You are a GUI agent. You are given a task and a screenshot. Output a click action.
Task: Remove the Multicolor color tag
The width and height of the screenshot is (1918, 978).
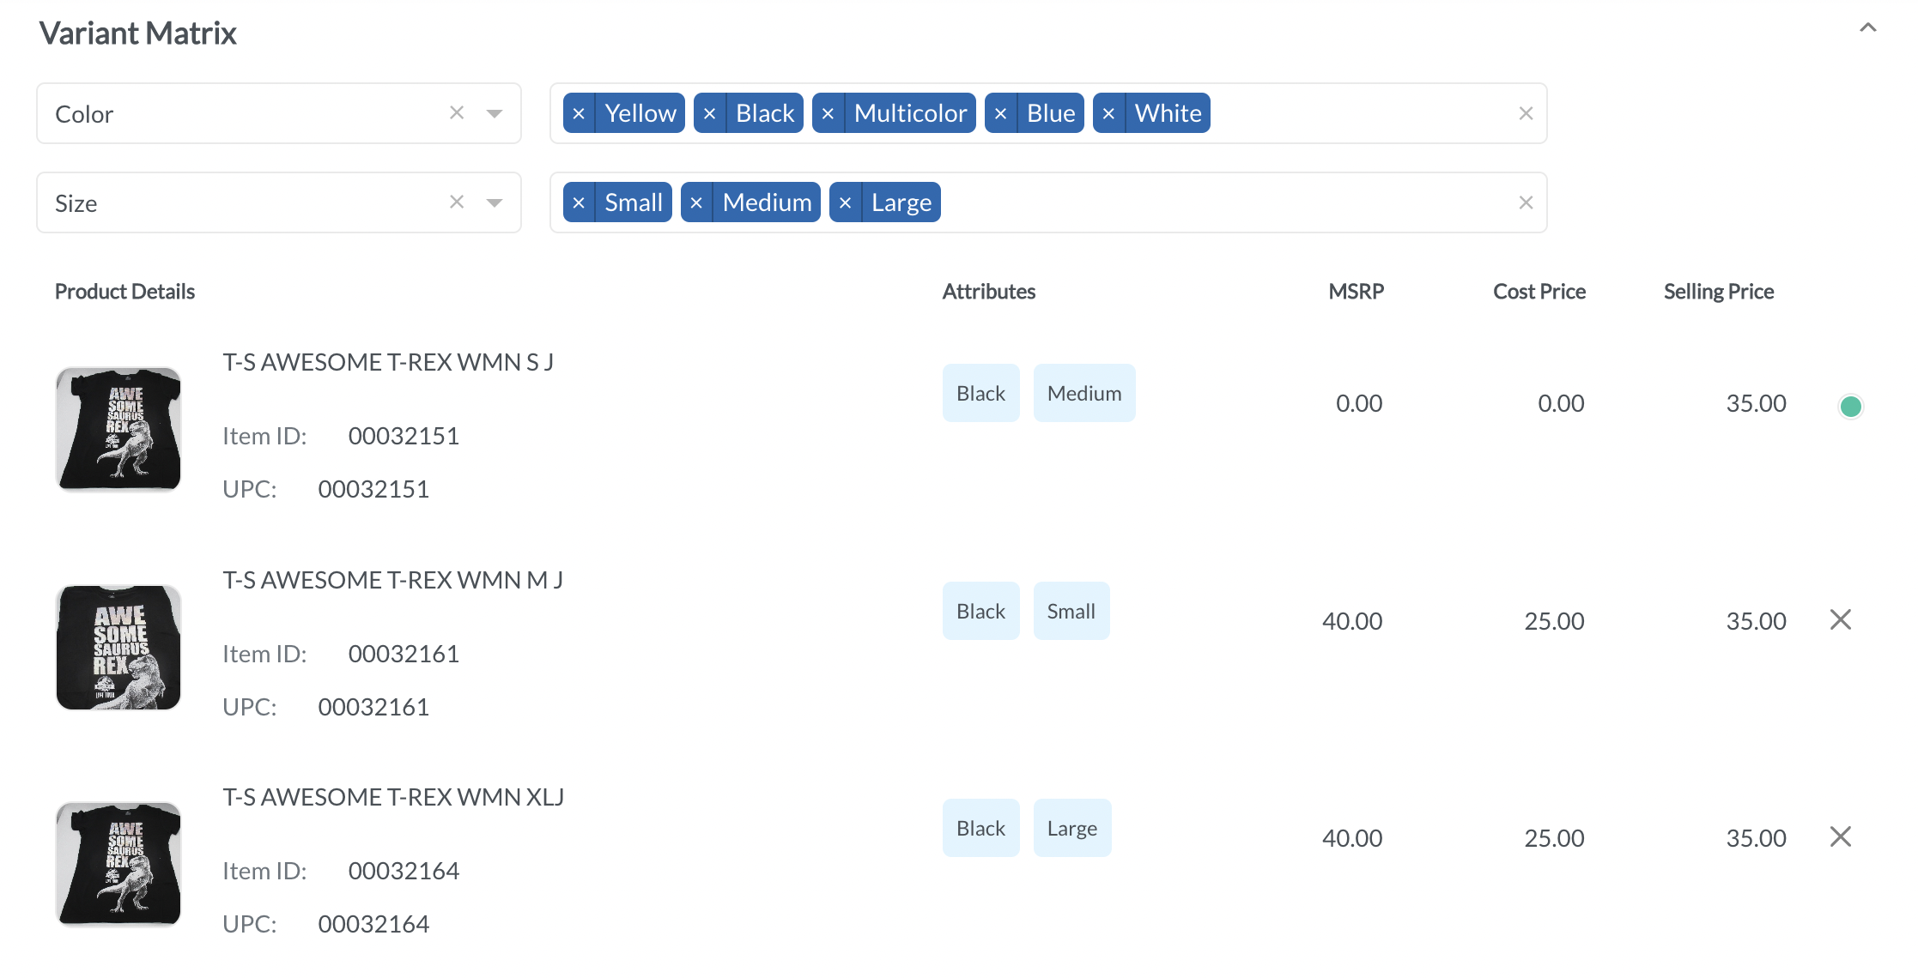click(x=829, y=113)
